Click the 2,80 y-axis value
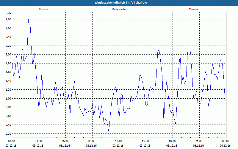The height and width of the screenshot is (149, 238). click(9, 19)
